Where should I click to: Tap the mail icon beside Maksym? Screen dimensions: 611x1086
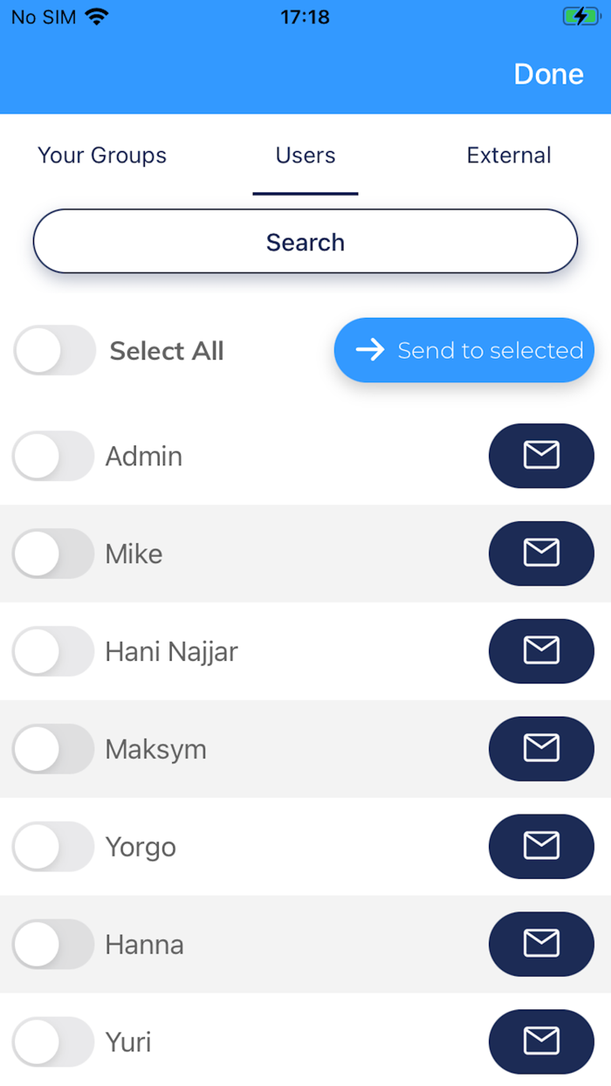point(541,749)
